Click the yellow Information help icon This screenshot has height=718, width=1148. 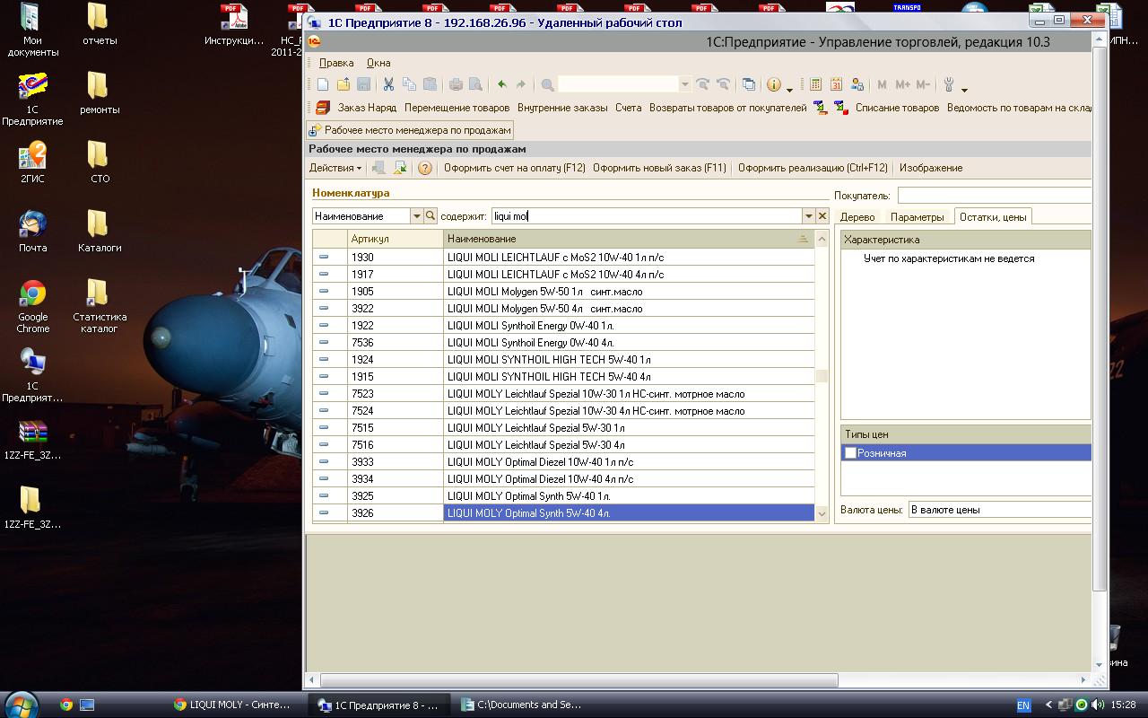pos(774,84)
